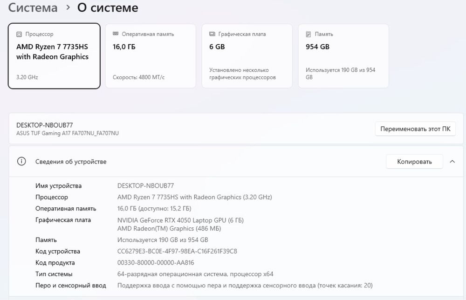
Task: Click AMD Radeon(TM) Graphics (486 МБ) value
Action: [169, 228]
